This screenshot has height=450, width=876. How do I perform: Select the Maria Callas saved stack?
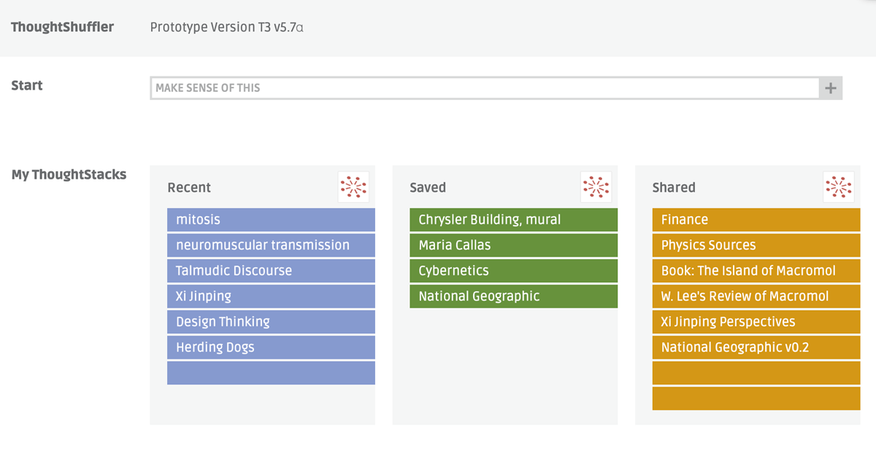point(513,245)
